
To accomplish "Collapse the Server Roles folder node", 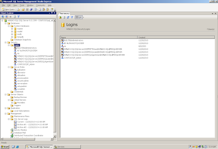I will (9, 67).
